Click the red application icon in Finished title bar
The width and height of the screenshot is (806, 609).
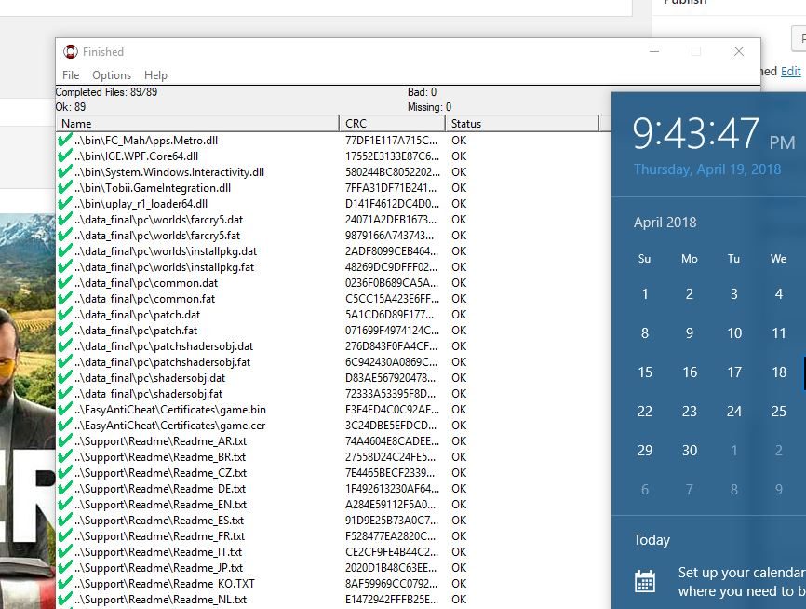[x=71, y=51]
